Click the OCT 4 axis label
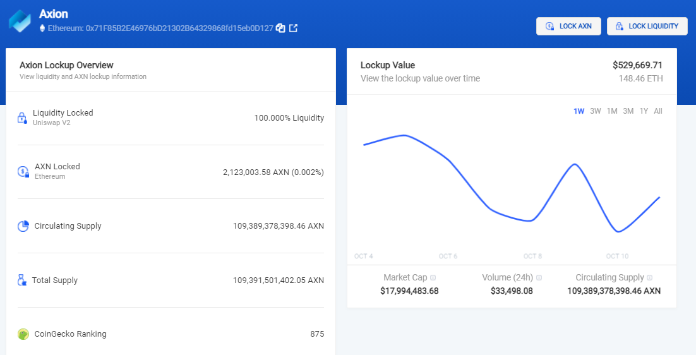Image resolution: width=696 pixels, height=355 pixels. pyautogui.click(x=364, y=256)
